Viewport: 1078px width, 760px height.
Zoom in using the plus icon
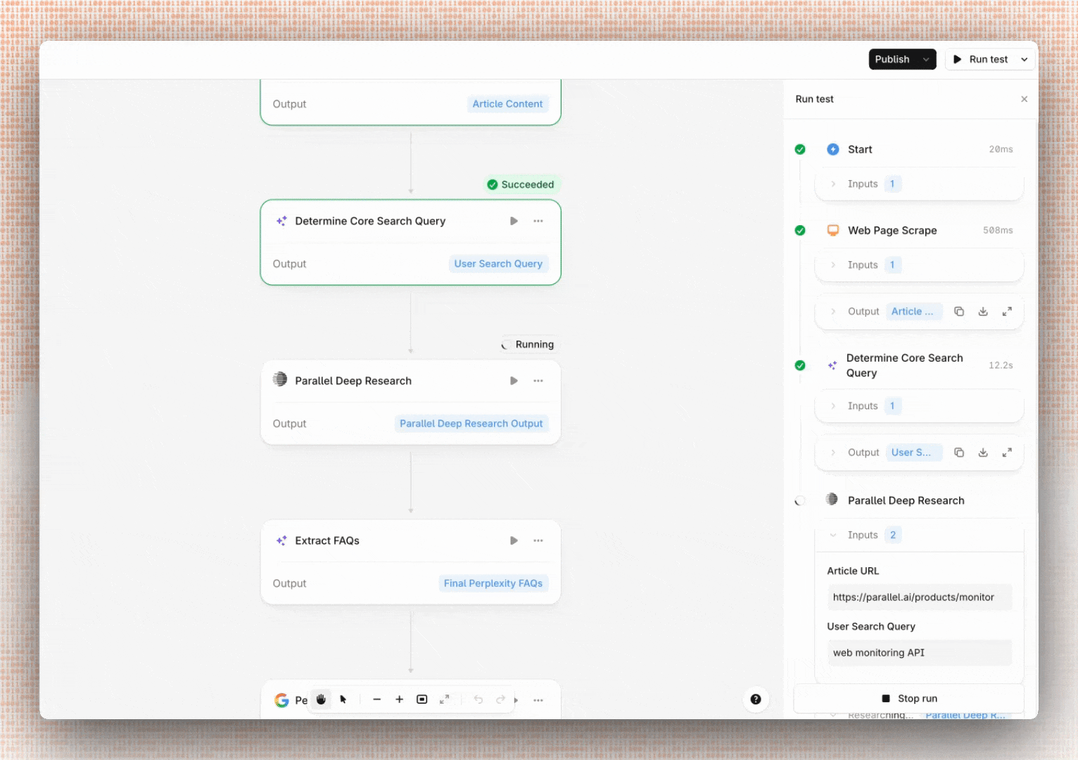tap(400, 699)
